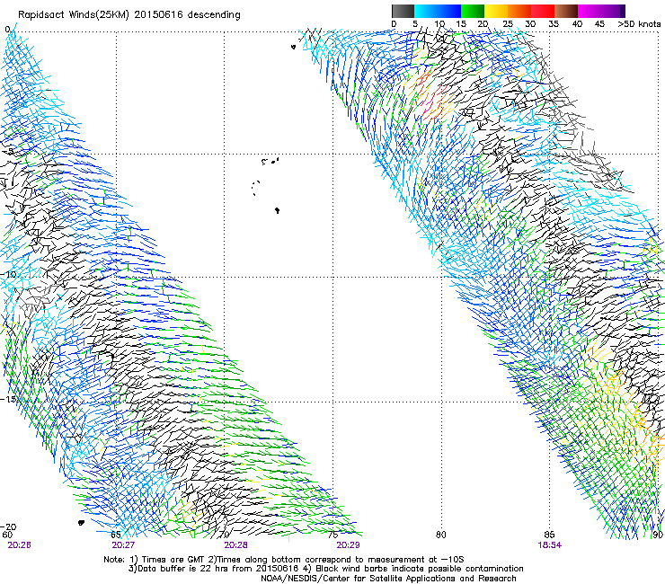The height and width of the screenshot is (584, 665).
Task: Click the "-15" latitude label on left axis
Action: tap(8, 399)
